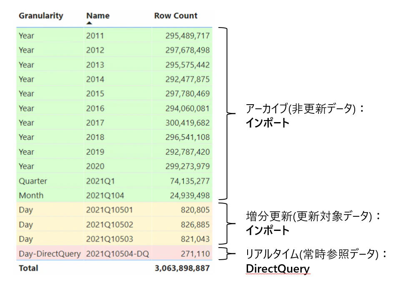Click row count 297,780,469

pyautogui.click(x=188, y=94)
